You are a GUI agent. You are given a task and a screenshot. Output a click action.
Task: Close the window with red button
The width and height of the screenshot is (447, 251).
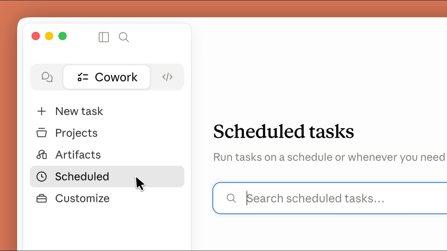coord(36,36)
